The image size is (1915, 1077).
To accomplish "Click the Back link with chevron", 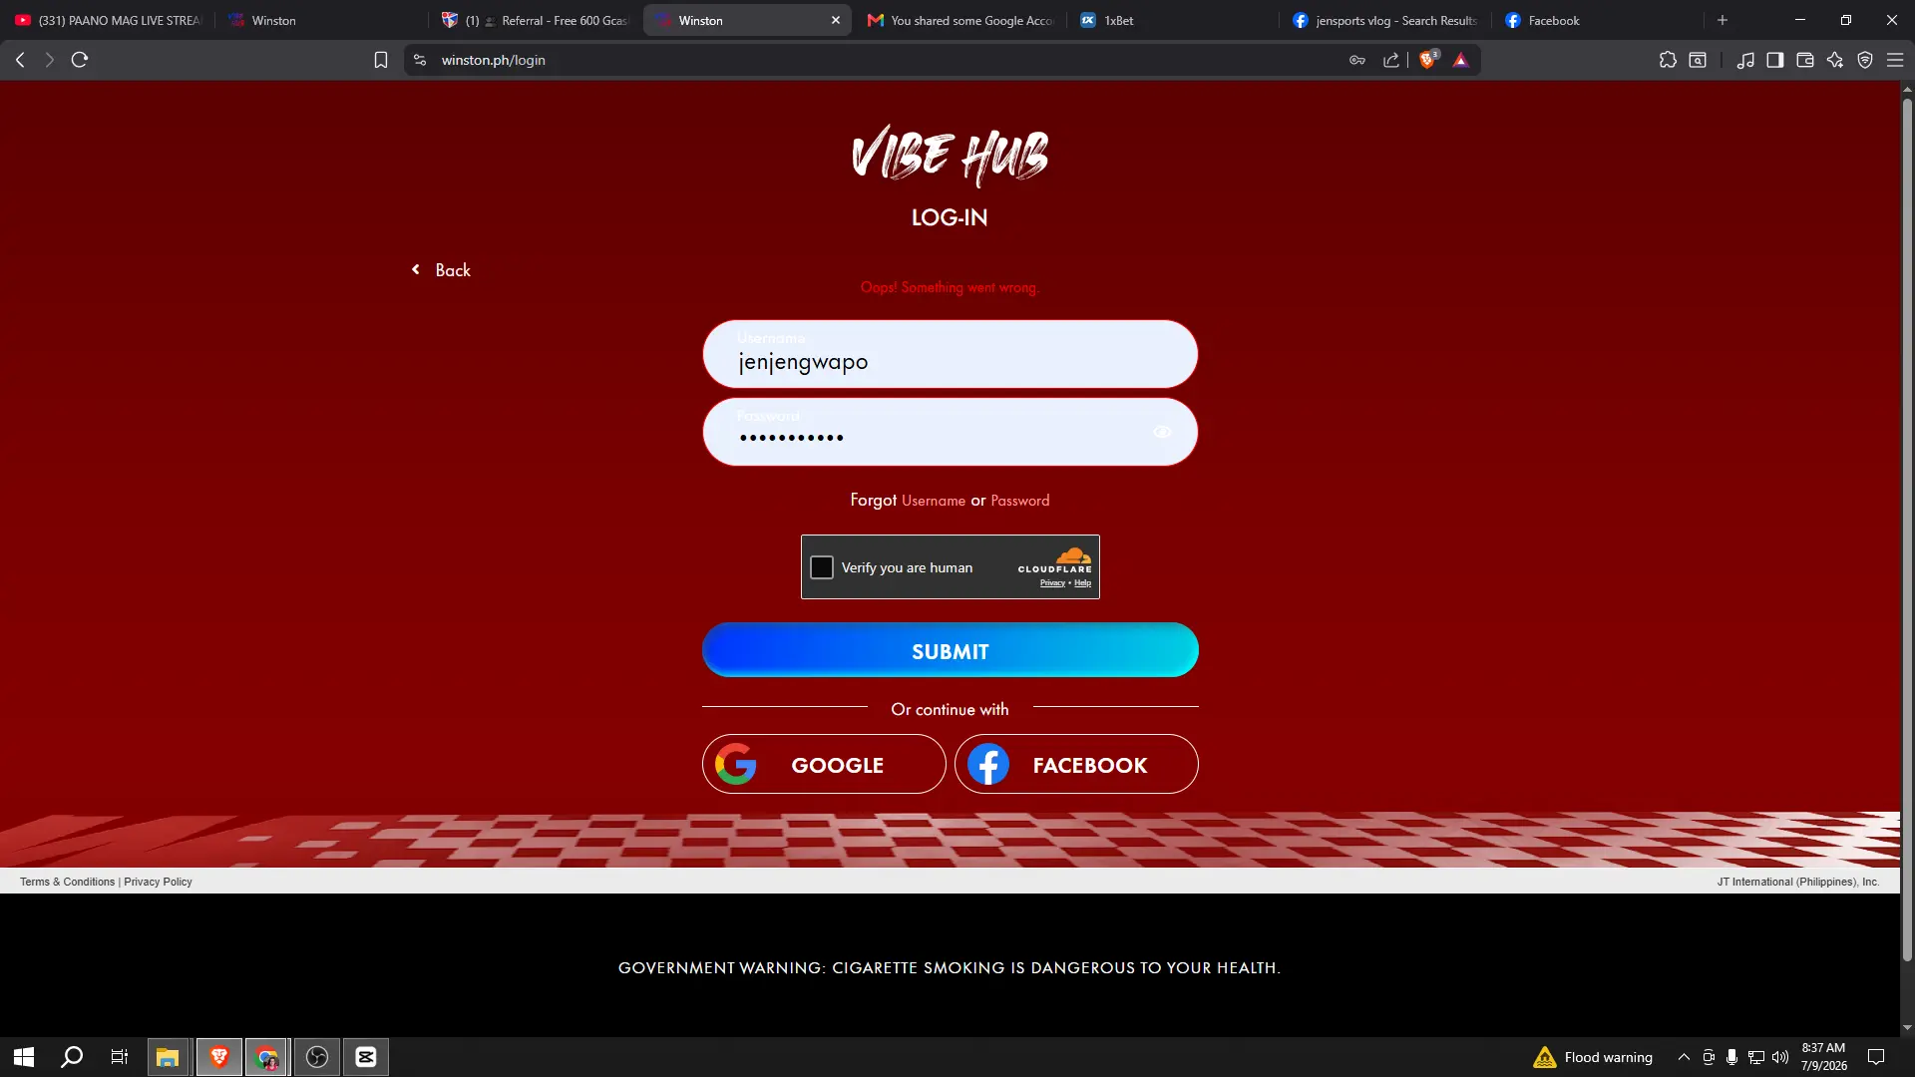I will pos(441,270).
